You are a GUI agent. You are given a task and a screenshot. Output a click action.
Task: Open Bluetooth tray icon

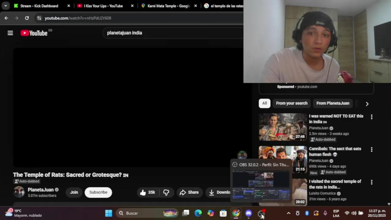pyautogui.click(x=307, y=213)
